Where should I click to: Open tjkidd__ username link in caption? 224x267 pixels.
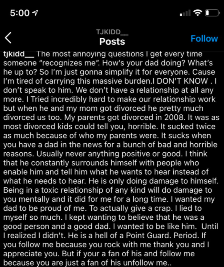(x=18, y=54)
